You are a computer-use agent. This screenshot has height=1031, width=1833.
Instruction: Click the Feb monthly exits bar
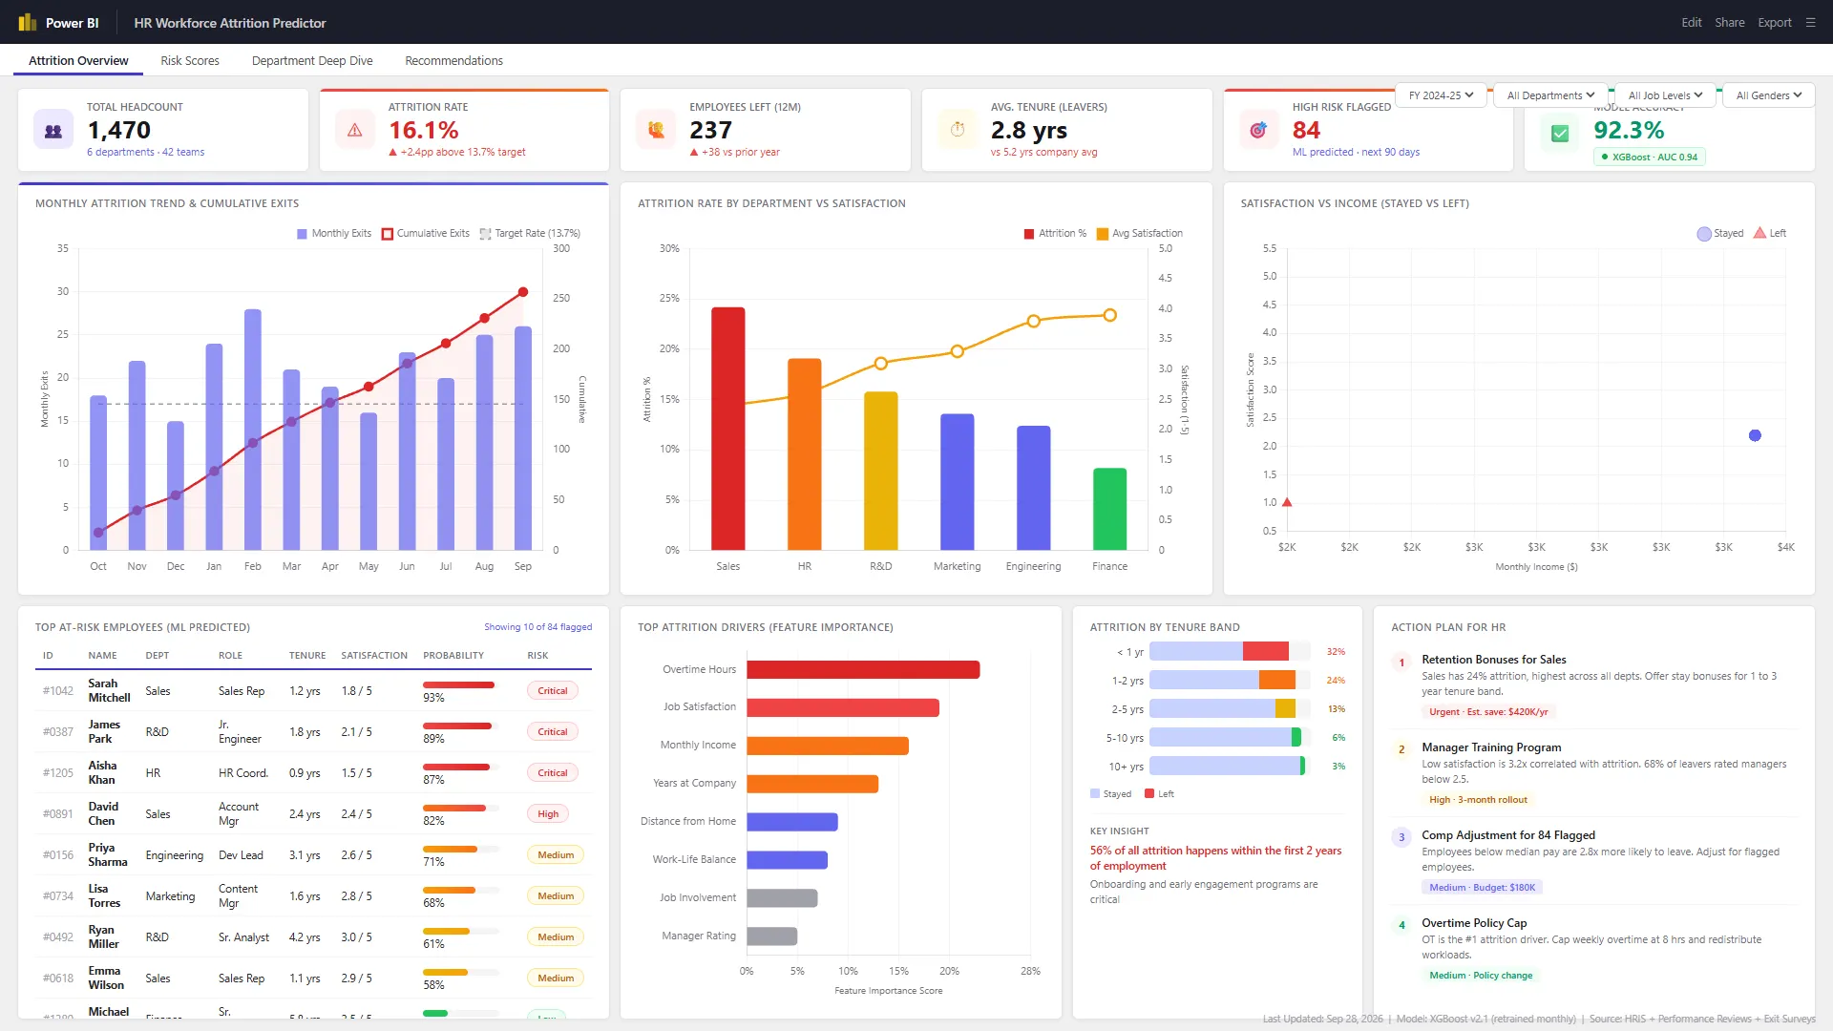253,430
